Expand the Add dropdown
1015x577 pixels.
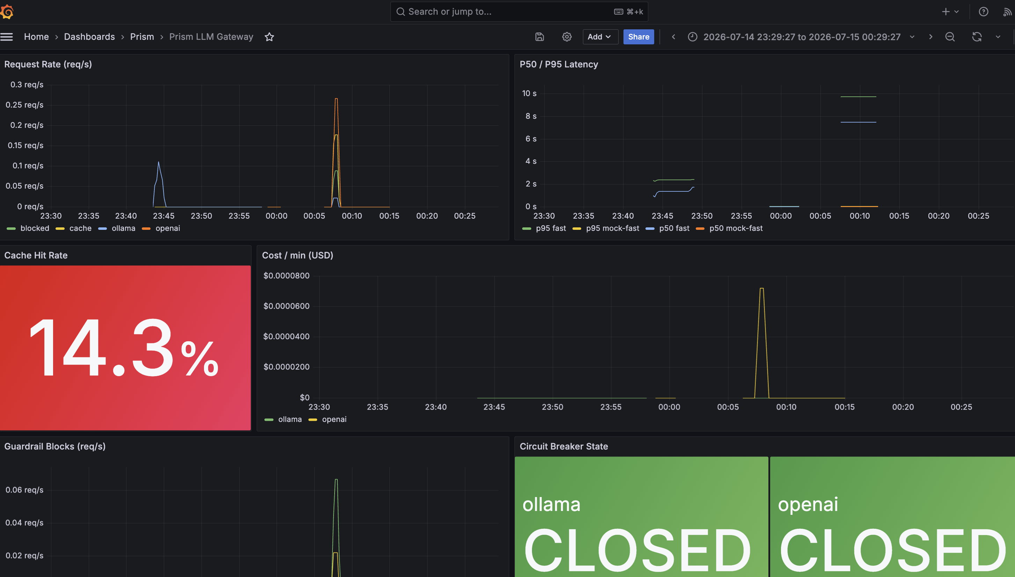600,37
